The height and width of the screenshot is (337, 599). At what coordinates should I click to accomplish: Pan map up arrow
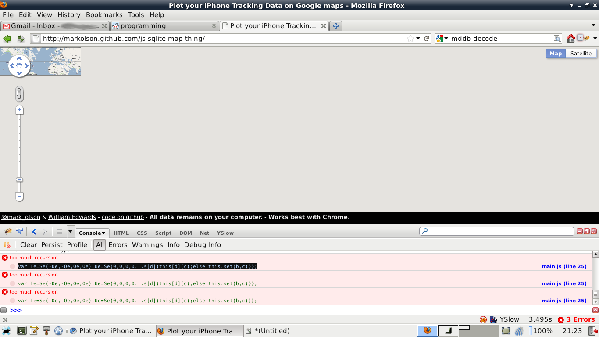point(19,58)
